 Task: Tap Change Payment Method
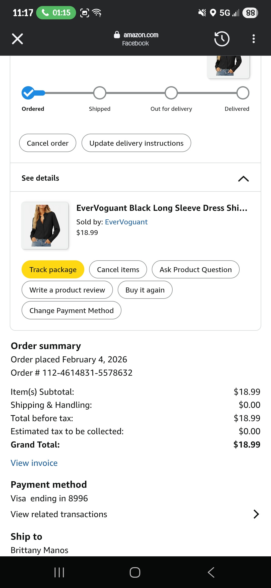click(x=72, y=310)
